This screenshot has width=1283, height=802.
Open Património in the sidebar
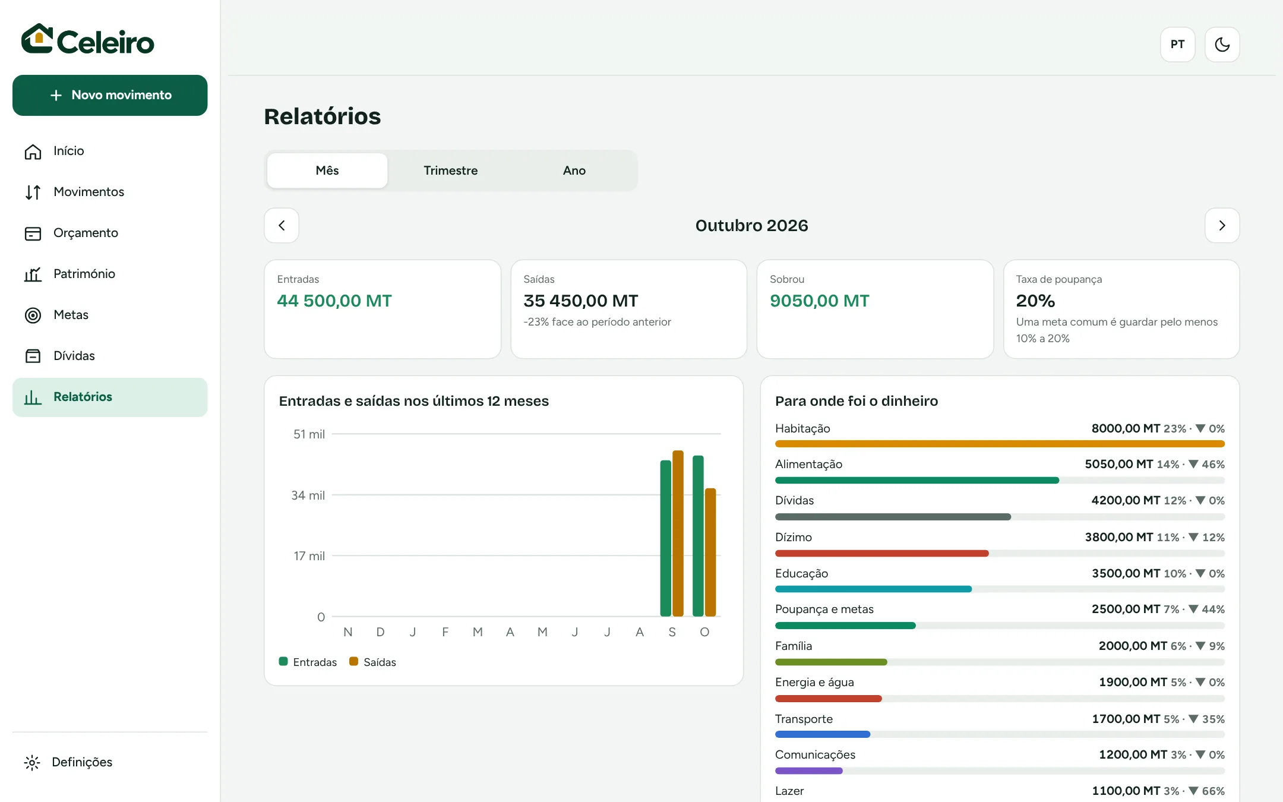[110, 274]
